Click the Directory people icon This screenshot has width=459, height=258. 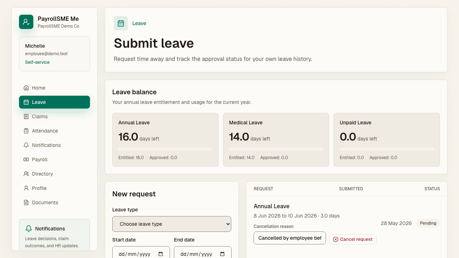point(26,174)
